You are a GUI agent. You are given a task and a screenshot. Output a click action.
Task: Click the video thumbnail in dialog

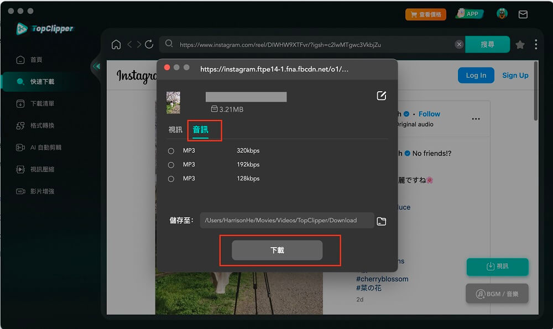pos(173,103)
